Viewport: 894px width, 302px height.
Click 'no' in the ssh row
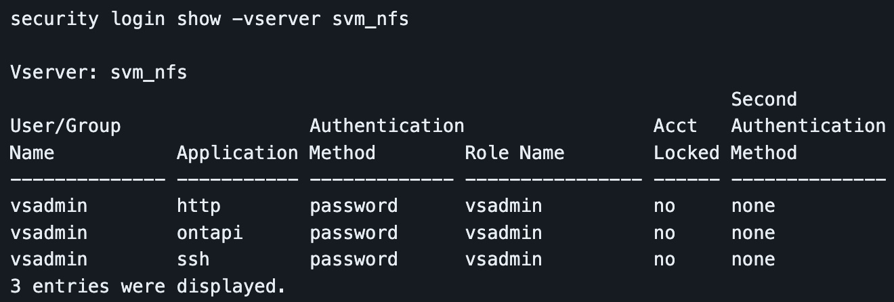(664, 259)
